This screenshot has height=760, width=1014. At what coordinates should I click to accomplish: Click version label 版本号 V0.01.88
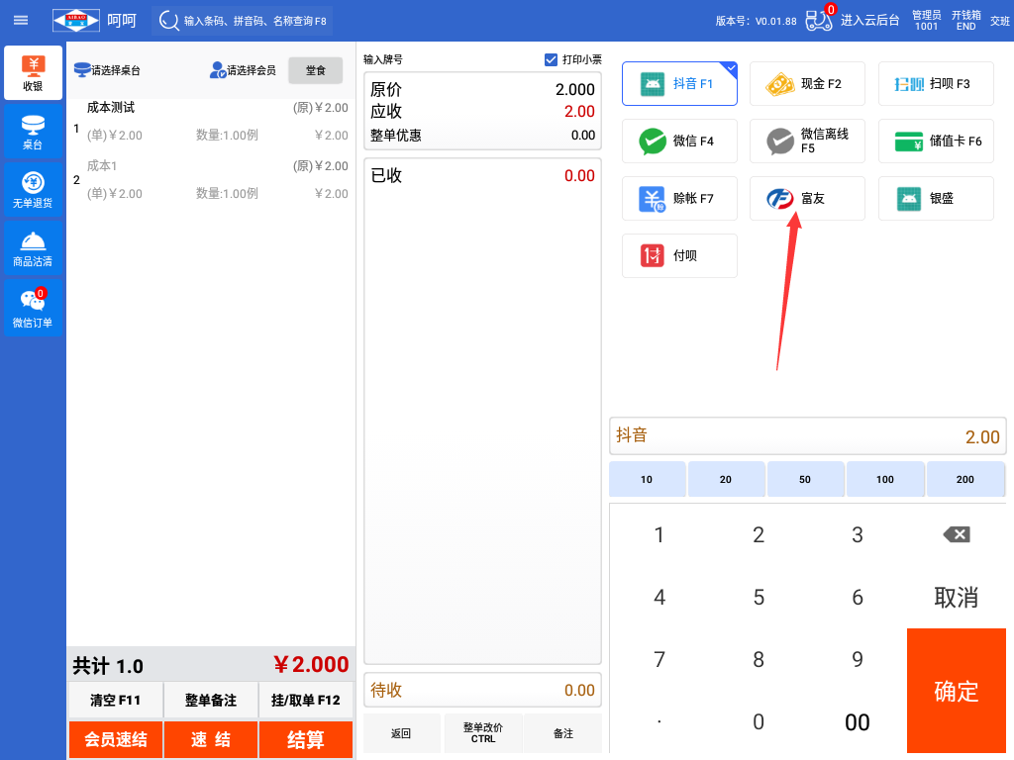click(x=756, y=21)
